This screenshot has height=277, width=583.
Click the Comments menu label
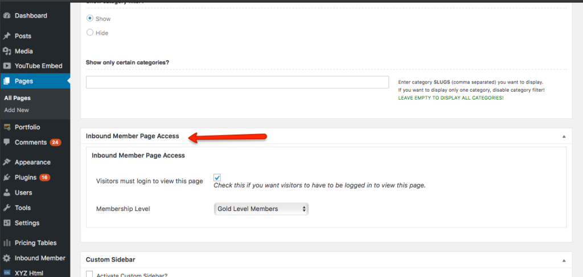coord(31,142)
